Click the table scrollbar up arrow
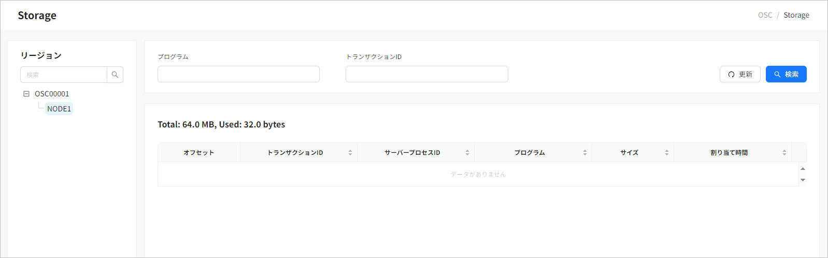Image resolution: width=828 pixels, height=258 pixels. click(803, 168)
